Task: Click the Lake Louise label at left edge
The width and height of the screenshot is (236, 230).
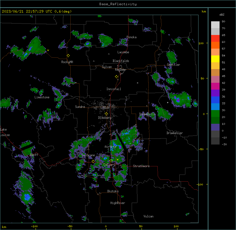Action: pos(5,132)
